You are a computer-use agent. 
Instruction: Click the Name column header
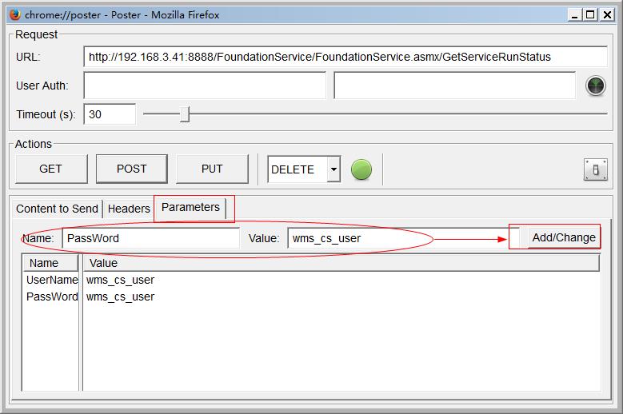click(50, 263)
